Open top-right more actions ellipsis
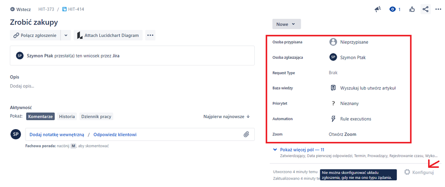The height and width of the screenshot is (187, 445). [438, 9]
